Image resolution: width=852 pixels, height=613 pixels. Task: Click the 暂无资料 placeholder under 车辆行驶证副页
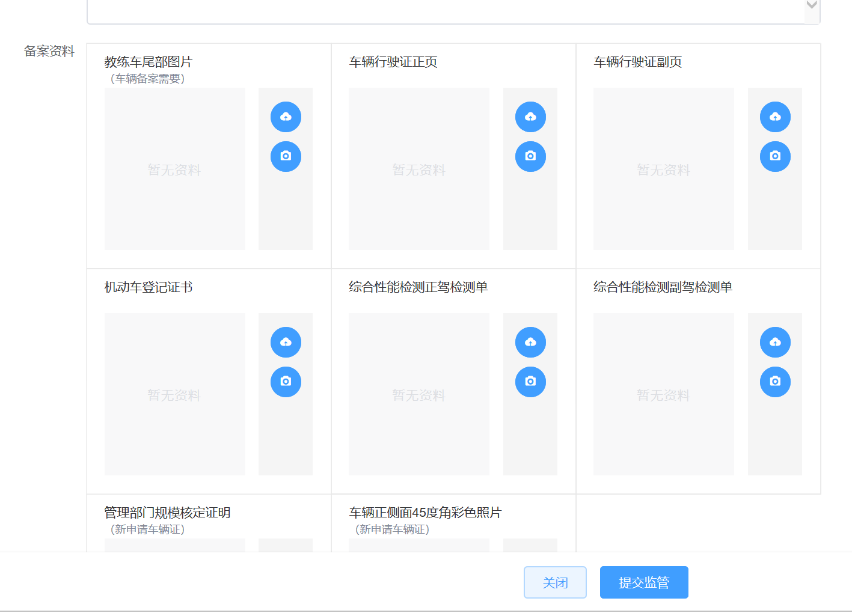point(663,169)
